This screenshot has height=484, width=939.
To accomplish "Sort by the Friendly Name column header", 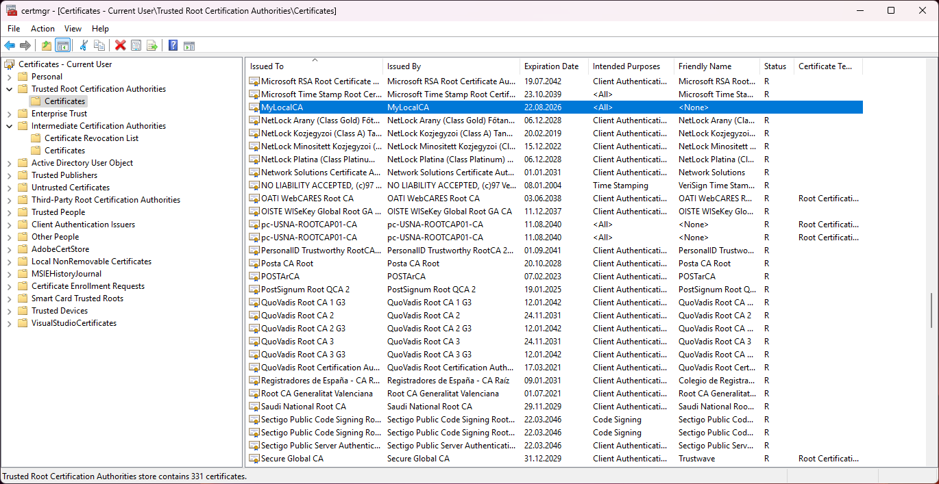I will (x=717, y=66).
